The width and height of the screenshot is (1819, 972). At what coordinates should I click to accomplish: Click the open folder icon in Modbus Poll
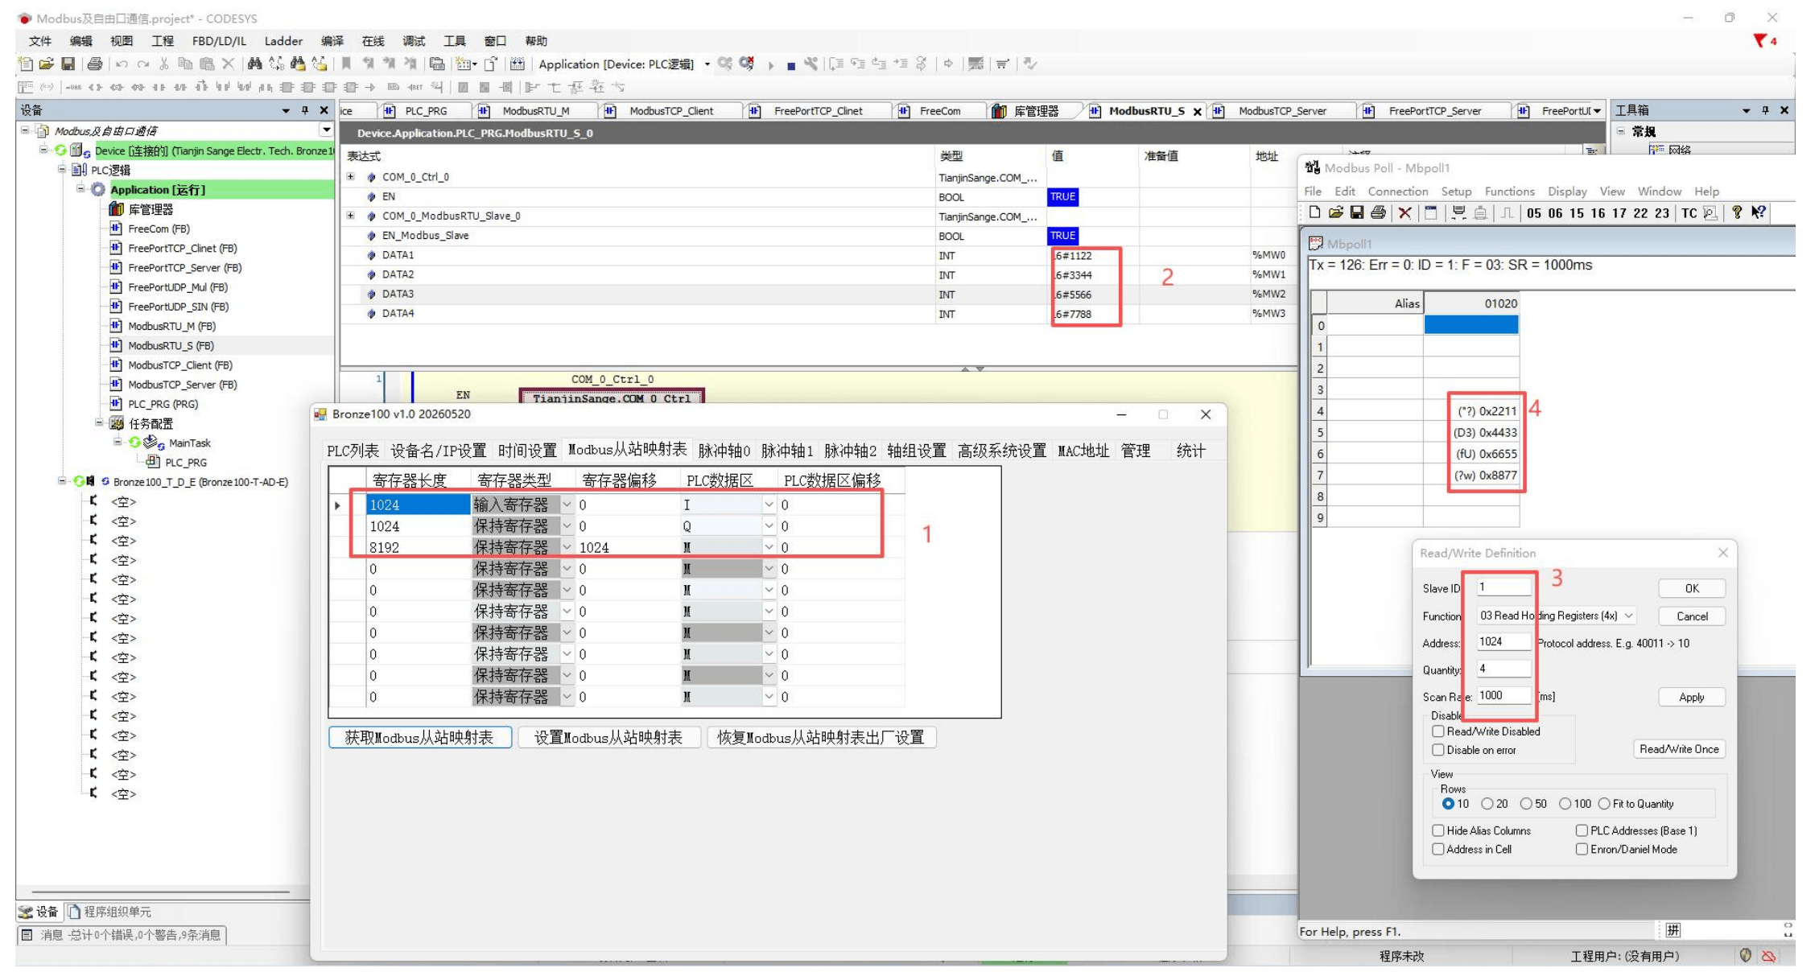click(x=1336, y=212)
